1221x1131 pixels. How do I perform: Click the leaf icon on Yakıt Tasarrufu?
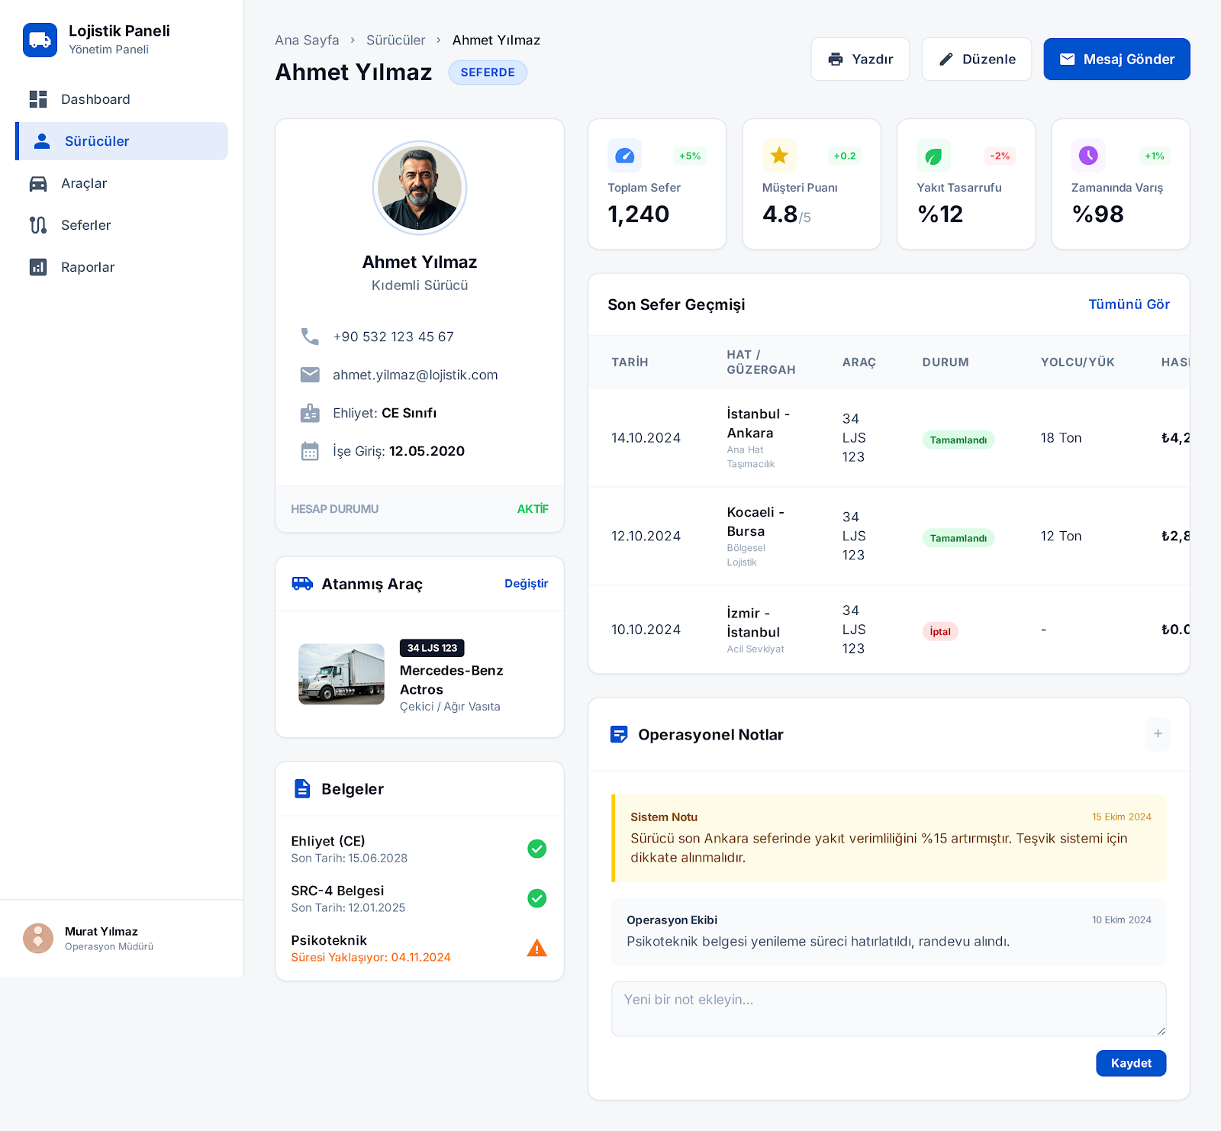[933, 156]
